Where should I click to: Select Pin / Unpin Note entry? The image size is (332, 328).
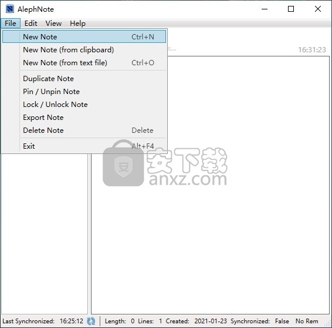click(84, 92)
